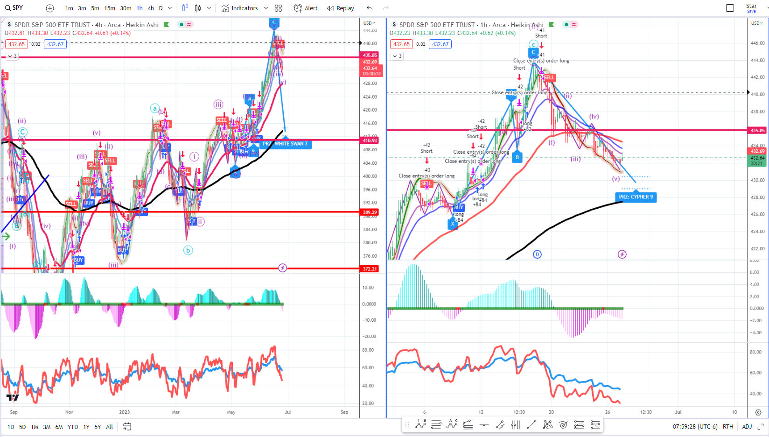Expand USD currency dropdown on right chart
The width and height of the screenshot is (769, 437).
[756, 23]
